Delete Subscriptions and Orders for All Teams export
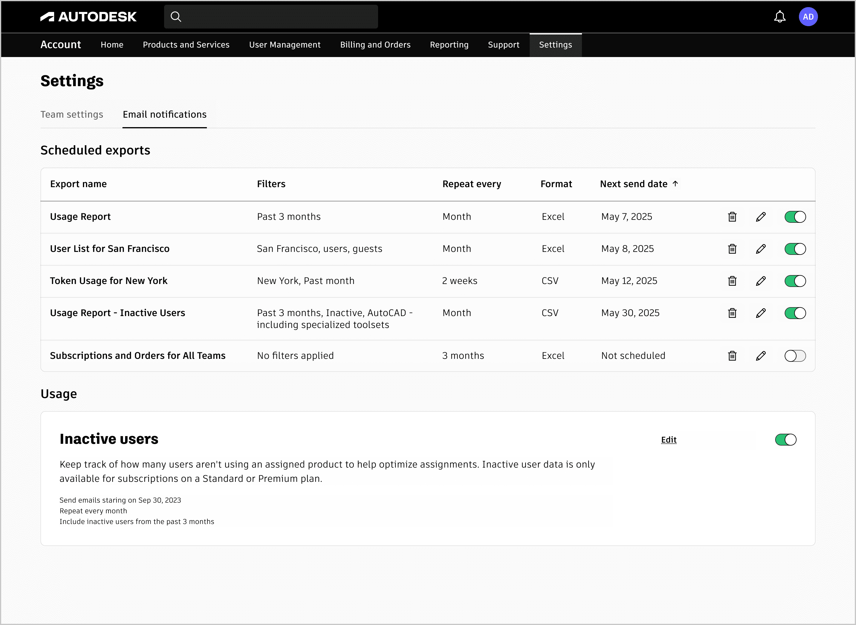856x625 pixels. [732, 356]
